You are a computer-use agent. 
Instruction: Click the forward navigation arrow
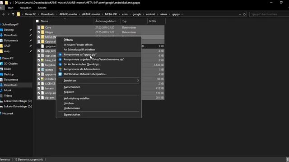pyautogui.click(x=3, y=14)
